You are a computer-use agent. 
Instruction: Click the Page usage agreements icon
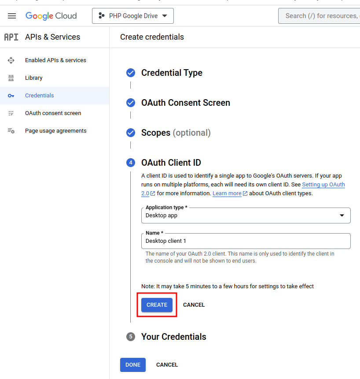(x=11, y=131)
